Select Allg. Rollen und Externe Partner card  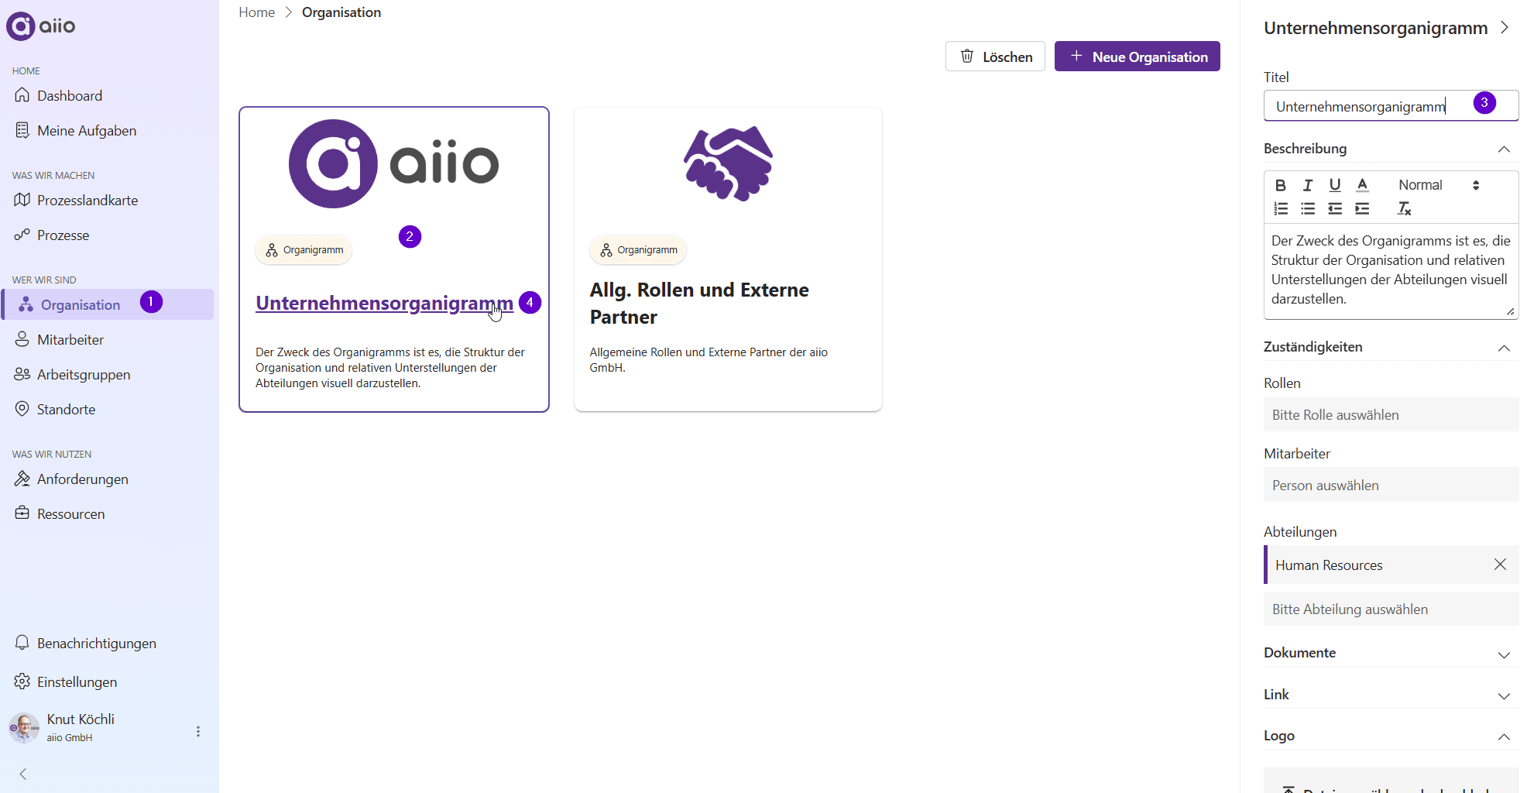click(728, 259)
